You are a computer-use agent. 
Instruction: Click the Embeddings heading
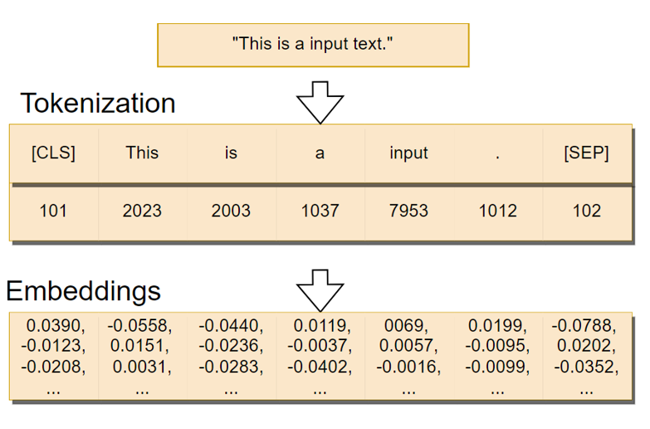[83, 291]
